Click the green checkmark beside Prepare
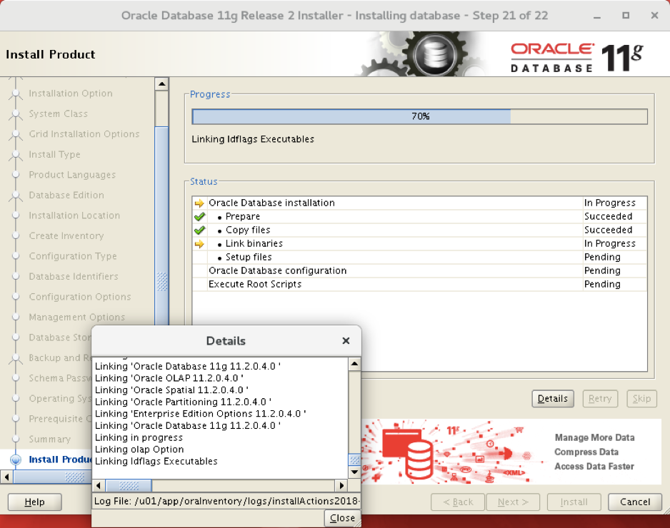The height and width of the screenshot is (528, 670). (199, 216)
